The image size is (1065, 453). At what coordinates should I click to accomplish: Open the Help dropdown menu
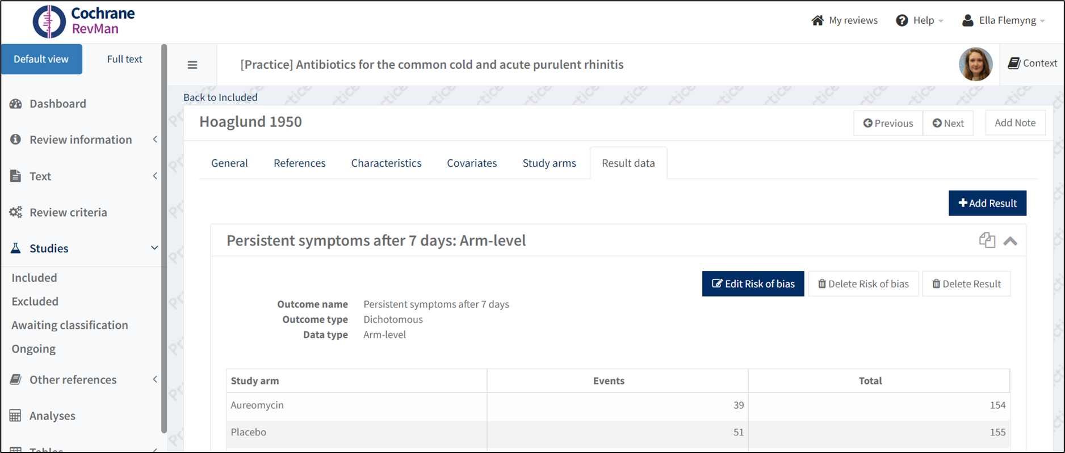tap(920, 20)
